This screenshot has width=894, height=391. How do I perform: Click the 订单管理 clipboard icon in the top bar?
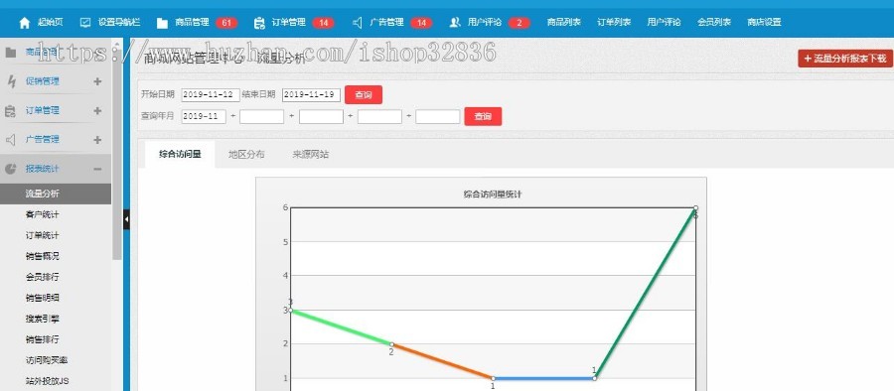[259, 23]
